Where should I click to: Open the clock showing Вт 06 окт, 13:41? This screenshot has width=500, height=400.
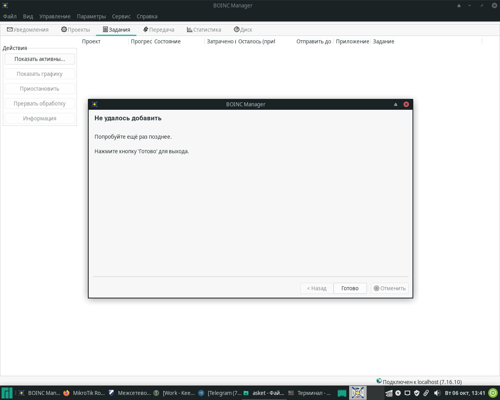click(x=465, y=393)
